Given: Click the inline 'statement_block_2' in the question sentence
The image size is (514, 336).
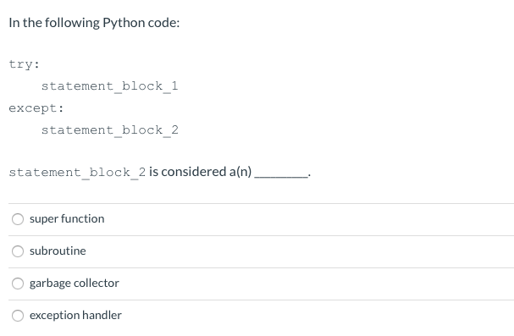Looking at the screenshot, I should pyautogui.click(x=77, y=173).
